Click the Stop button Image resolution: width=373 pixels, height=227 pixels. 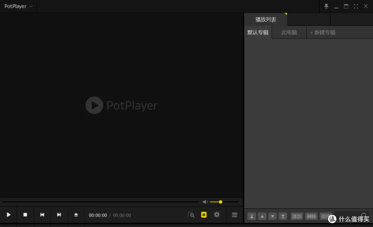point(25,215)
